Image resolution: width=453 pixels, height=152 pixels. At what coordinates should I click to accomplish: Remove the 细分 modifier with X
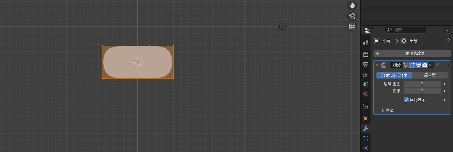click(437, 65)
